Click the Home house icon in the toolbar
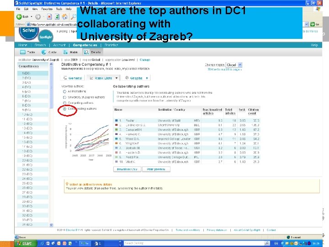This screenshot has height=247, width=329. pyautogui.click(x=65, y=16)
